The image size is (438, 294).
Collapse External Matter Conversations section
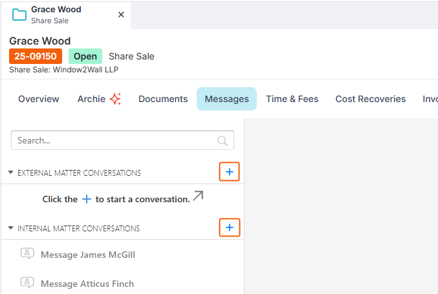coord(10,173)
